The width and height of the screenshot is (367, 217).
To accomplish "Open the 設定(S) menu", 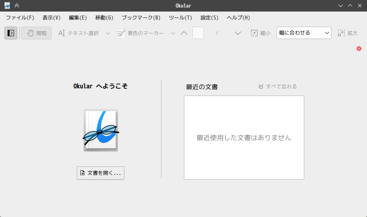I will [209, 18].
